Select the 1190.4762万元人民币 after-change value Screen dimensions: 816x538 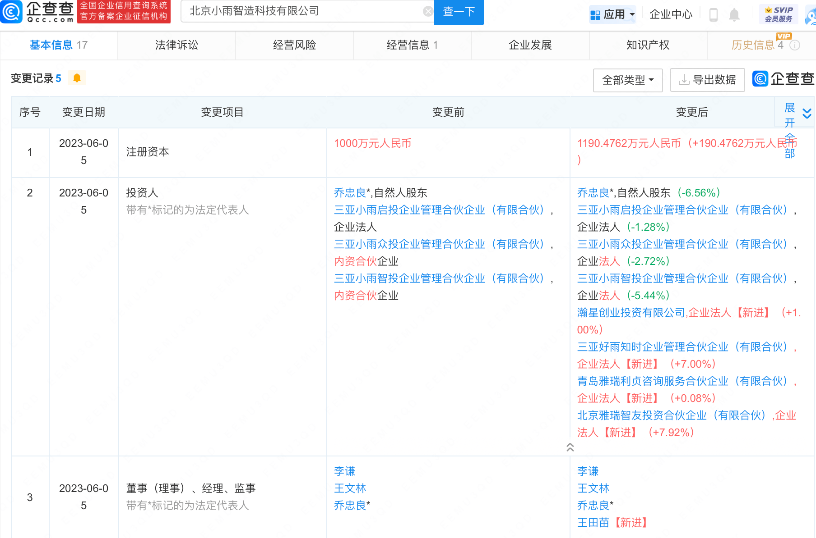[x=687, y=152]
